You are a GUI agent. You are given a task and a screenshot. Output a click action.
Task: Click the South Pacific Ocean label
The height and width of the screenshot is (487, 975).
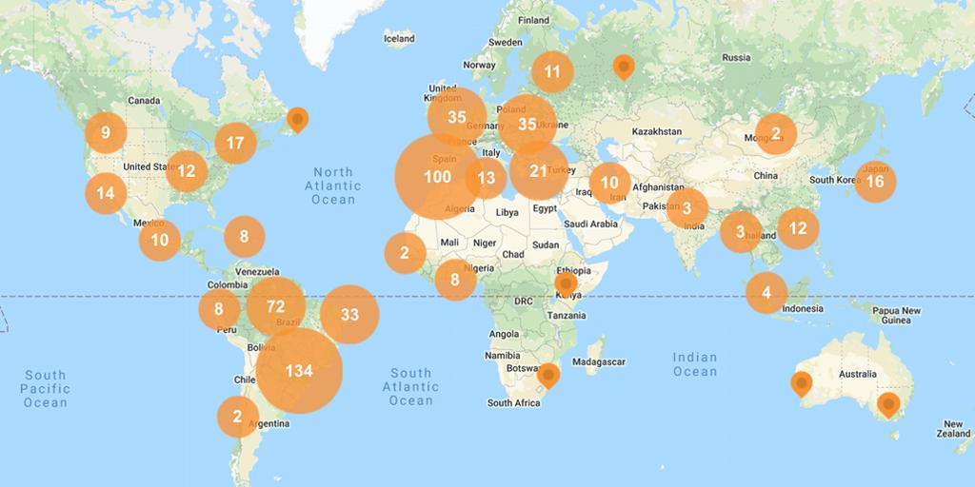[x=45, y=389]
